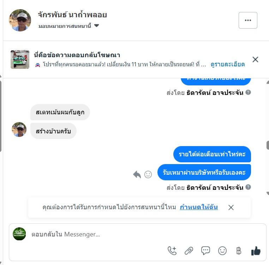Click the Baht payment icon
Screen dimensions: 269x265
(239, 251)
